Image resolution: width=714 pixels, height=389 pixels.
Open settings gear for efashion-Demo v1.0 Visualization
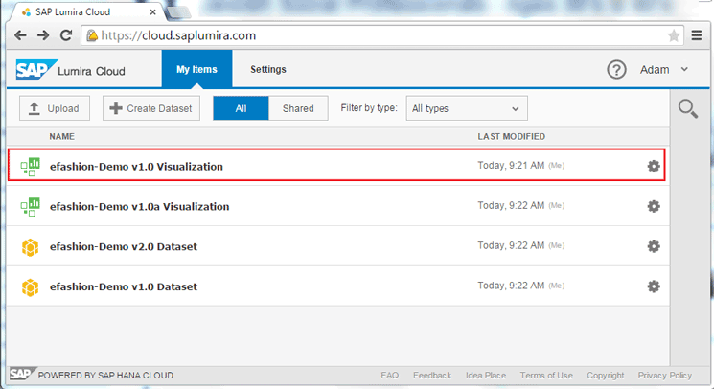coord(654,166)
